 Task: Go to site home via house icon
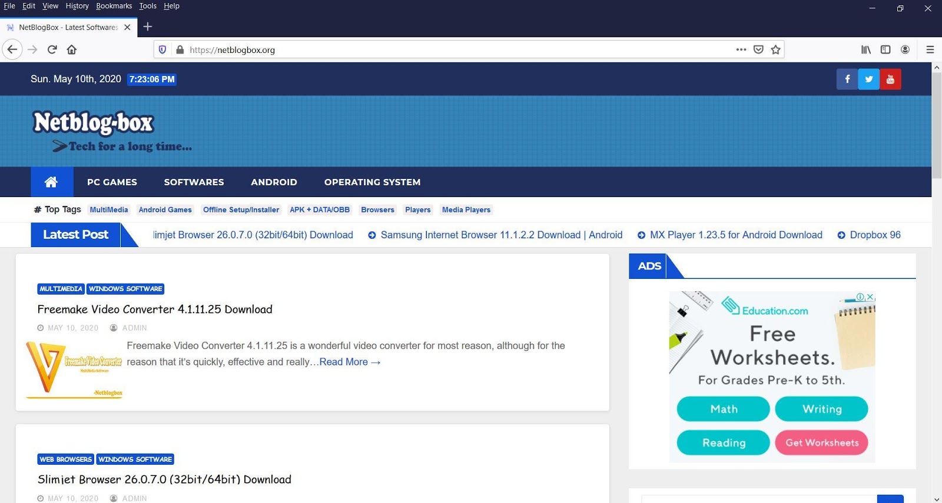(52, 182)
